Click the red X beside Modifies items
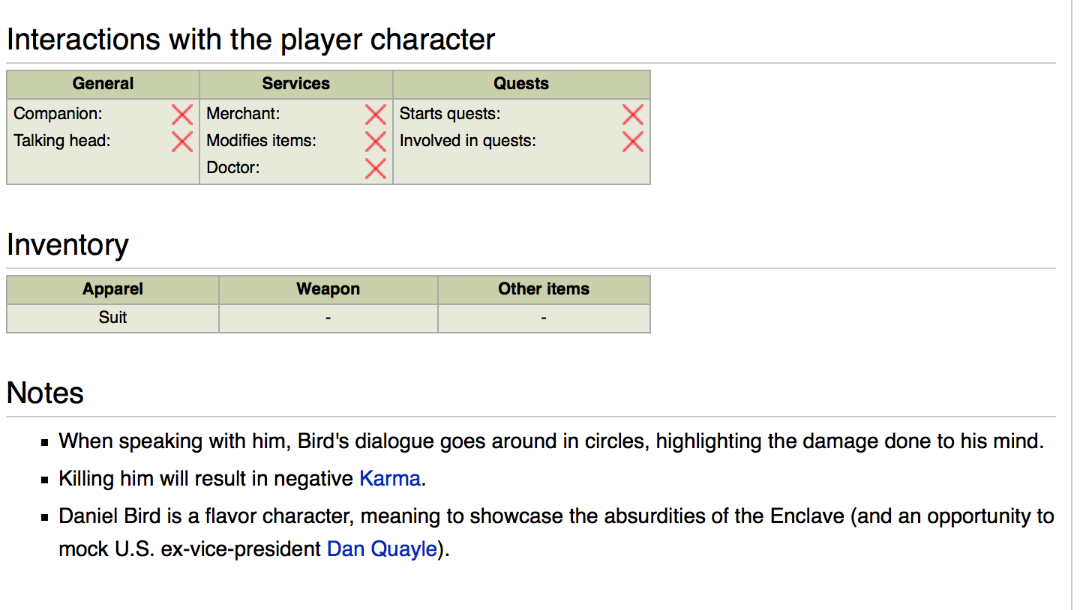Screen dimensions: 1086x610 click(x=375, y=141)
